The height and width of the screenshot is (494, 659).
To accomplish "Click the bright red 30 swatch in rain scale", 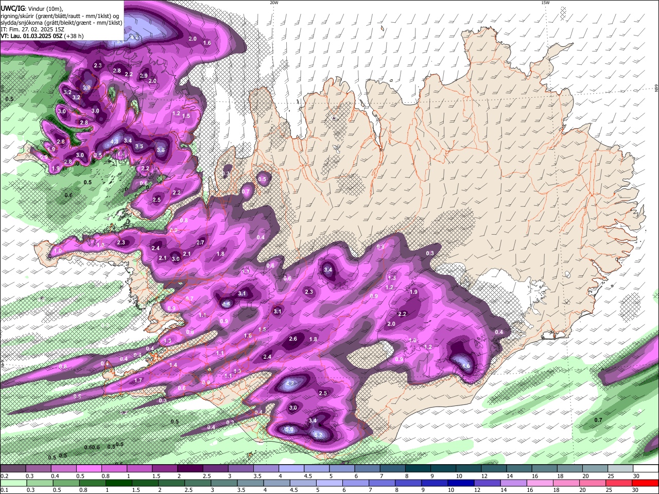I will tap(646, 483).
